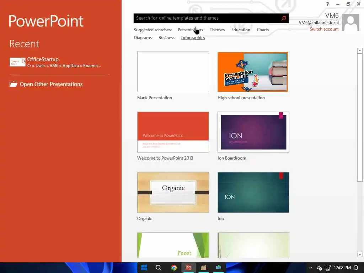The image size is (364, 273).
Task: Choose the pale green template beside Facet
Action: click(253, 245)
